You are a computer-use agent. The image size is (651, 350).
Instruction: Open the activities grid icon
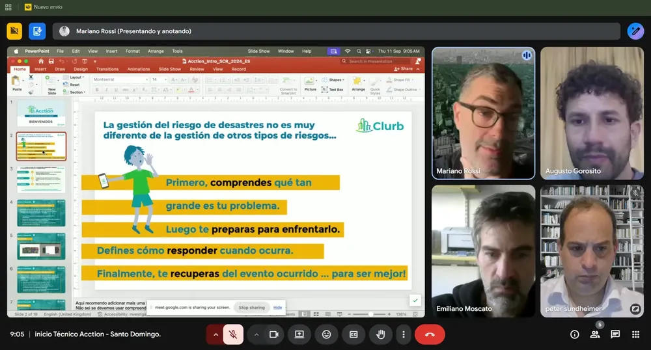pyautogui.click(x=635, y=334)
